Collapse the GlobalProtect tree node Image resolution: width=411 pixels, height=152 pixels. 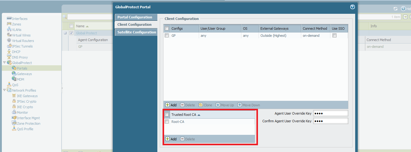(x=4, y=63)
